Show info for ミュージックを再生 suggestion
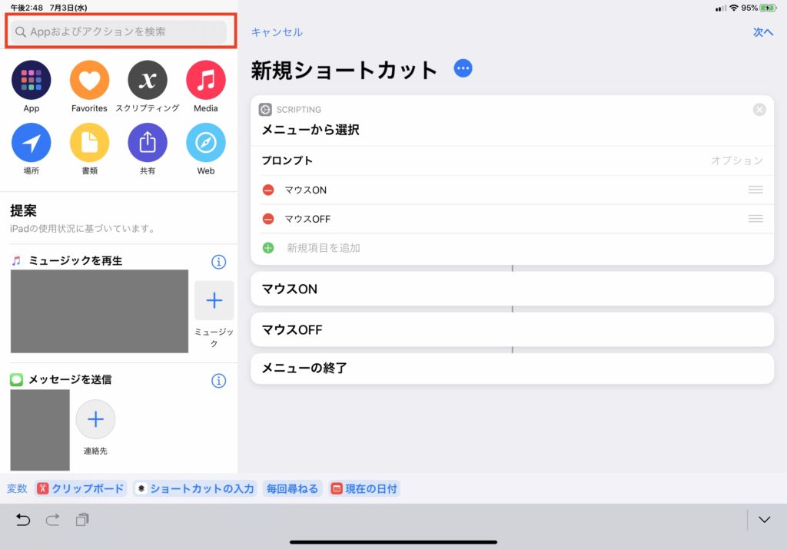The height and width of the screenshot is (549, 787). click(x=218, y=262)
